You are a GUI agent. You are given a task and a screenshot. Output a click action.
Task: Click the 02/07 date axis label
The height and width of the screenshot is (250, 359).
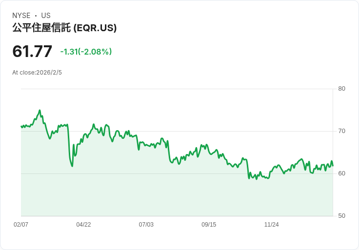point(21,225)
